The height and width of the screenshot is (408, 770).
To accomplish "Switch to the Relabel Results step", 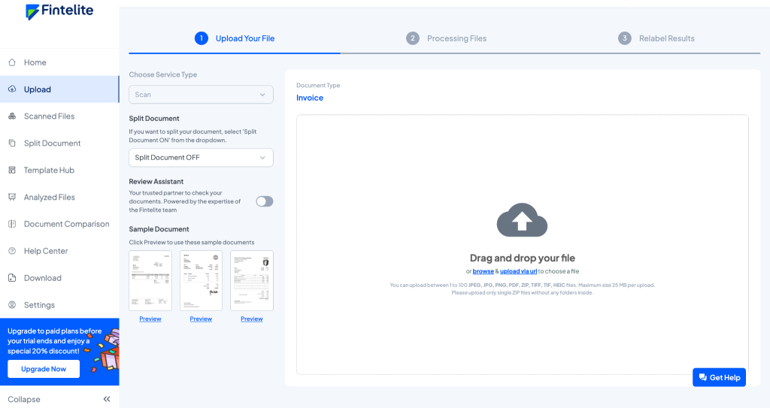I will (x=657, y=38).
